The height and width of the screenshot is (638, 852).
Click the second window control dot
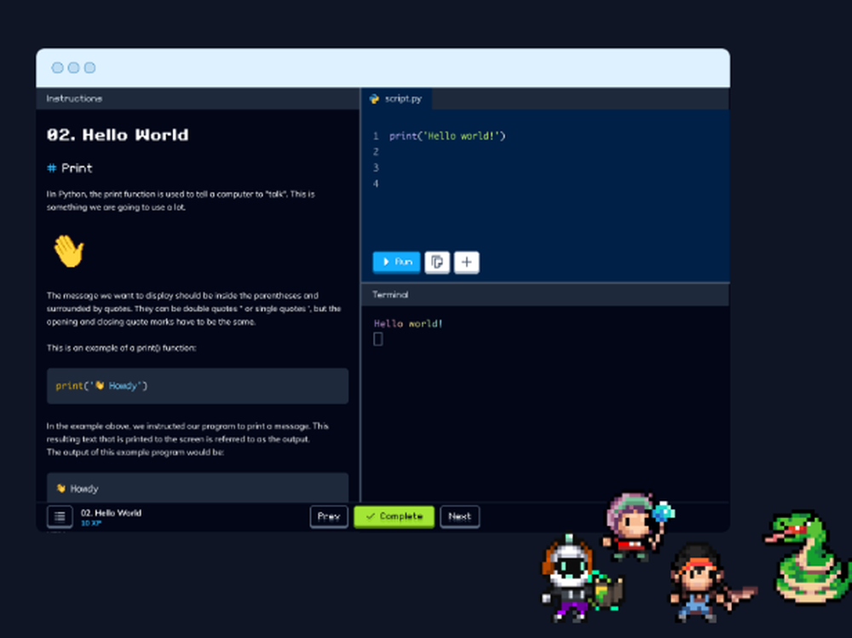click(73, 67)
